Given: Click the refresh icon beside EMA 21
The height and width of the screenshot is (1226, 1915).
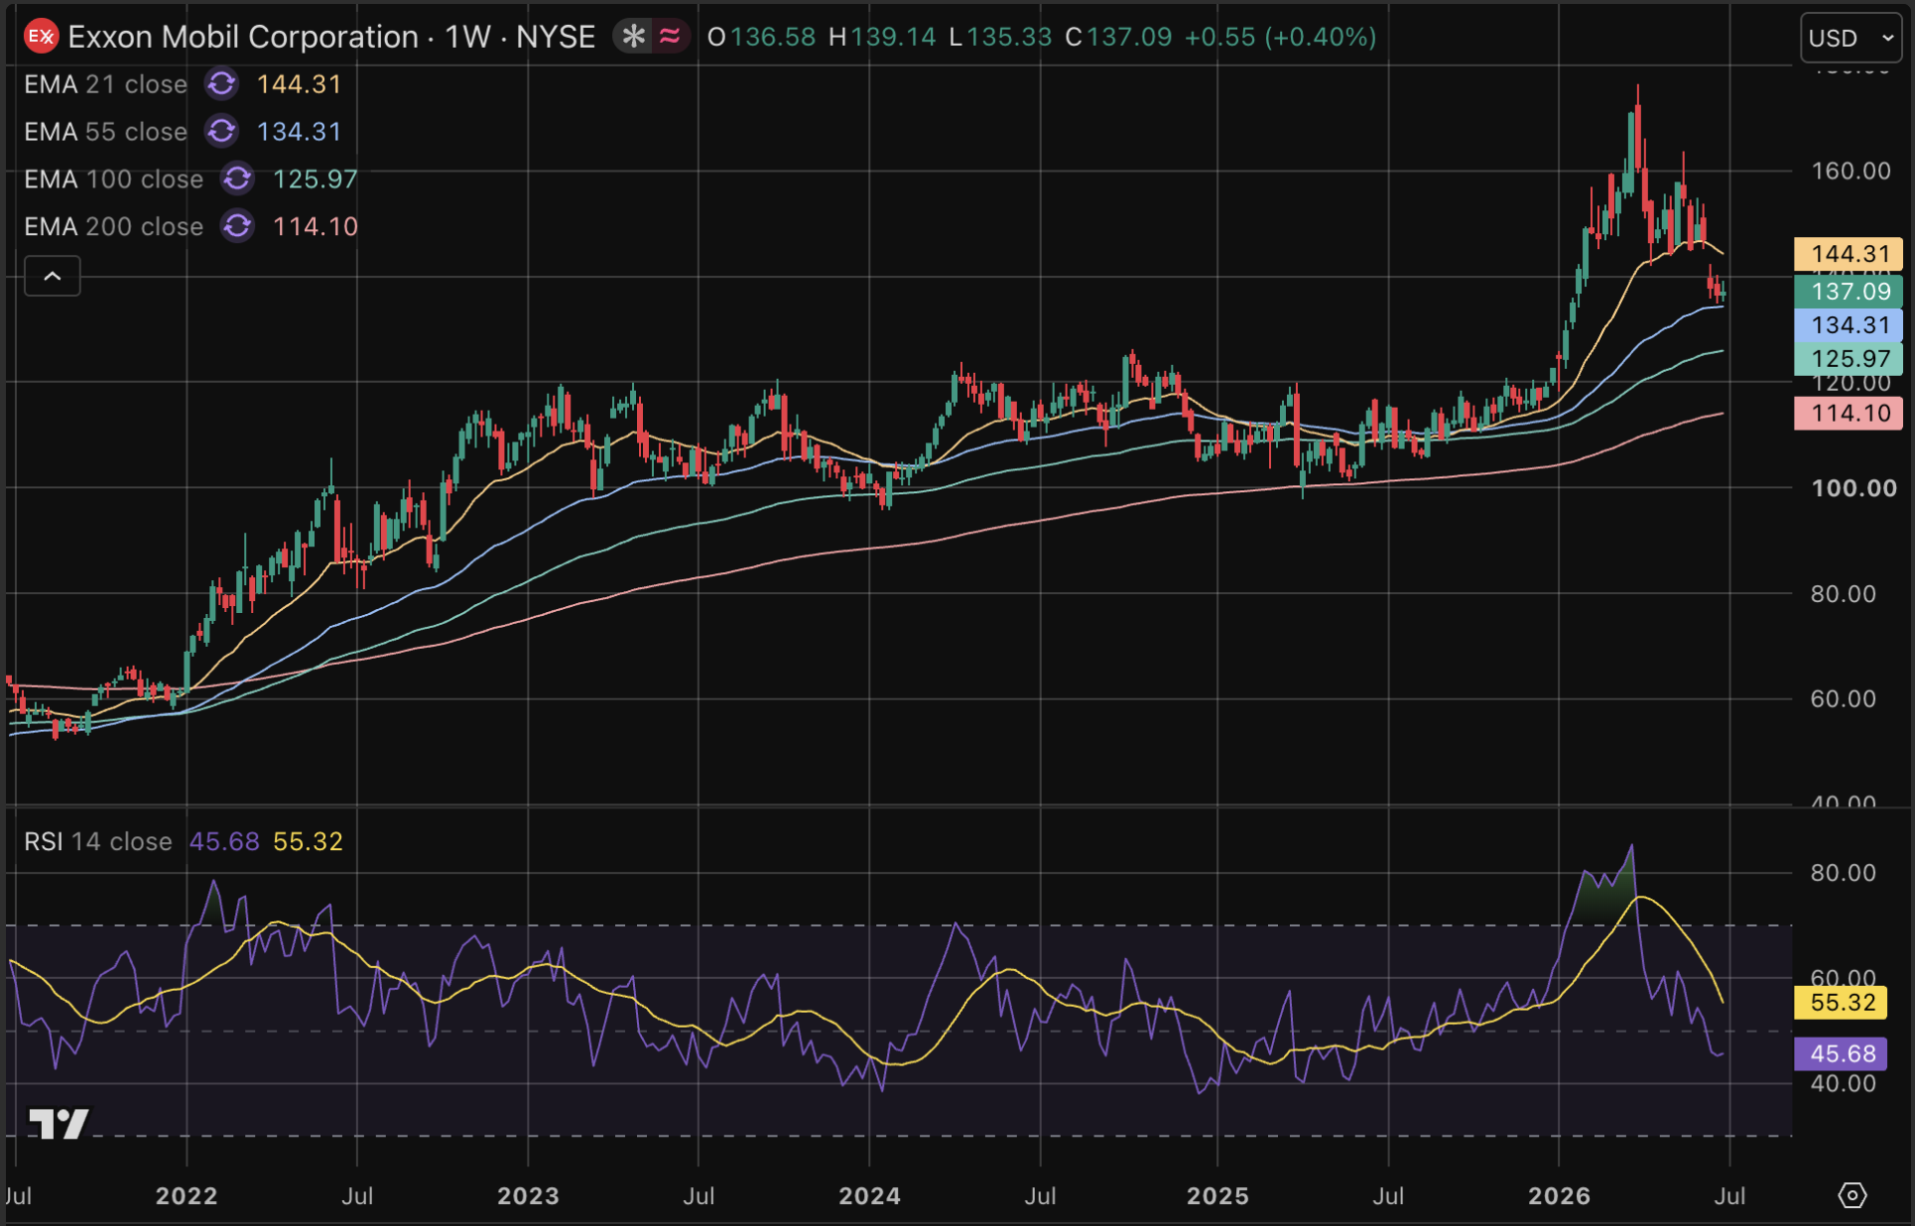Looking at the screenshot, I should 221,84.
